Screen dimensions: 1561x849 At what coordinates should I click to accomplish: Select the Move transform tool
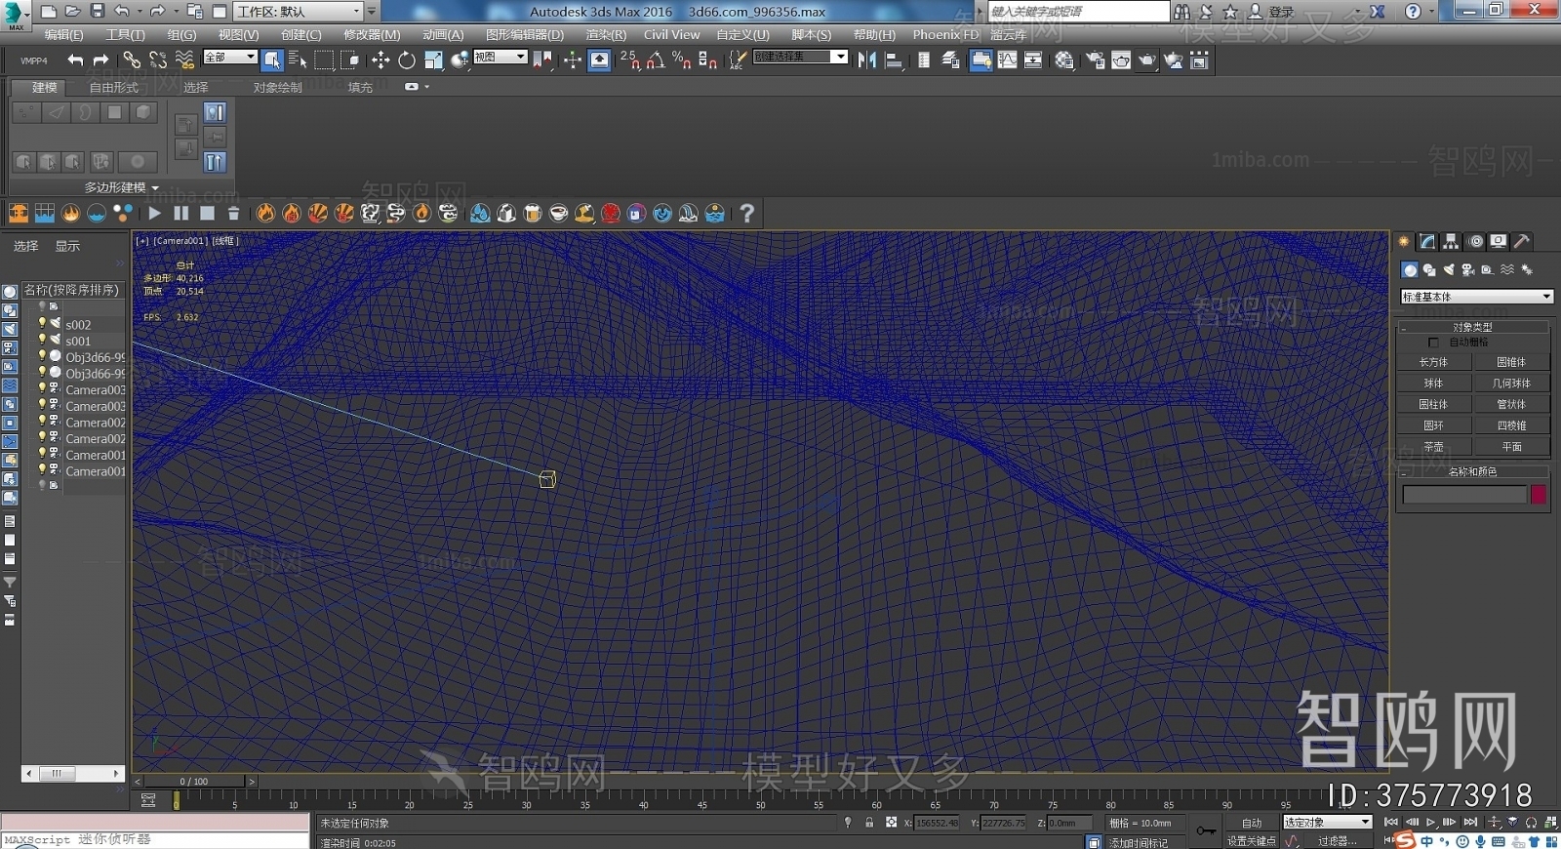coord(380,61)
